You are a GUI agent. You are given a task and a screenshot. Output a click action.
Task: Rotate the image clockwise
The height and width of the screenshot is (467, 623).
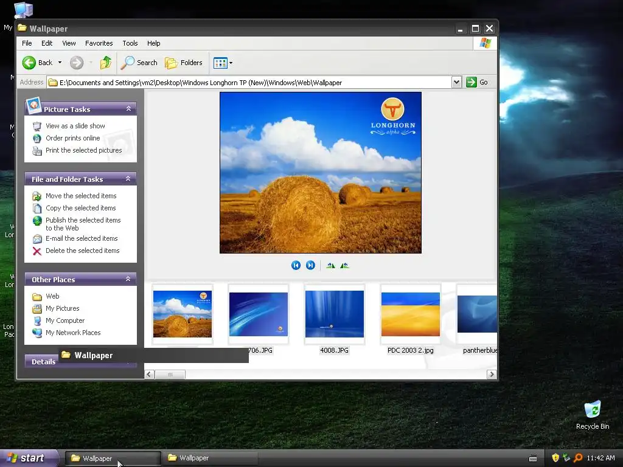click(330, 265)
